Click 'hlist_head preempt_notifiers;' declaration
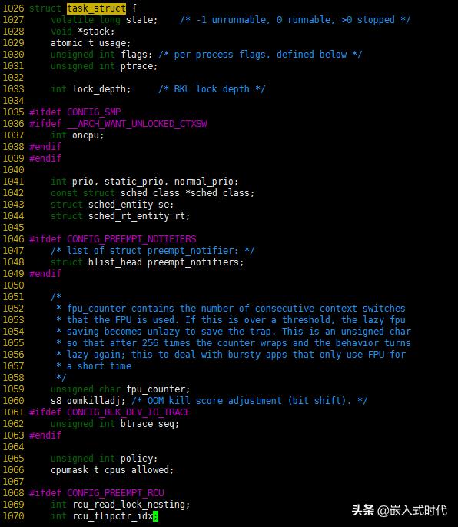 [166, 262]
